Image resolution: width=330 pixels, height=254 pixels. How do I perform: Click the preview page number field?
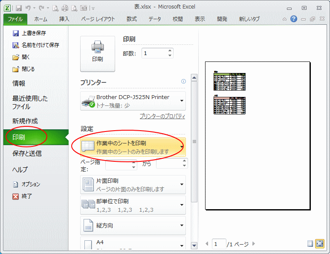pyautogui.click(x=219, y=244)
